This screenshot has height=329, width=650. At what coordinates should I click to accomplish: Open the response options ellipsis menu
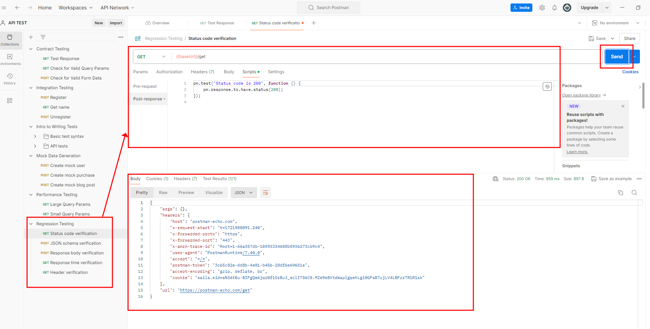point(639,179)
